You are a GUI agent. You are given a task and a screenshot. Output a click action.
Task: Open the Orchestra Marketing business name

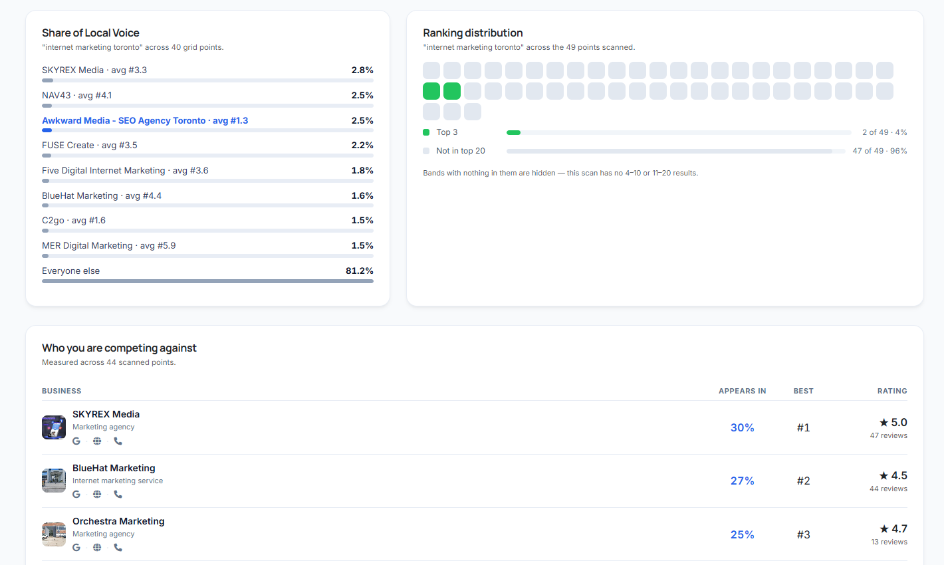point(118,521)
